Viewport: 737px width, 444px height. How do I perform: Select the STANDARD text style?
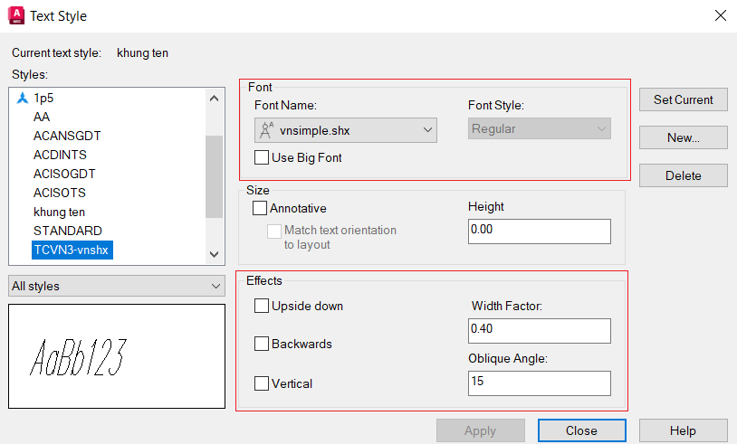[x=68, y=231]
